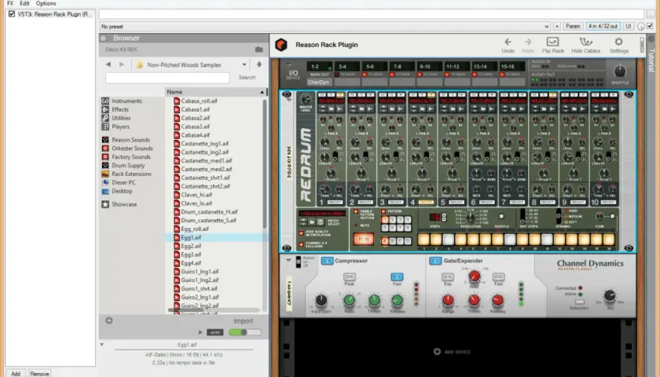Open Non-Pitched Woods Samples folder dropdown
Image resolution: width=660 pixels, height=377 pixels.
tap(244, 64)
